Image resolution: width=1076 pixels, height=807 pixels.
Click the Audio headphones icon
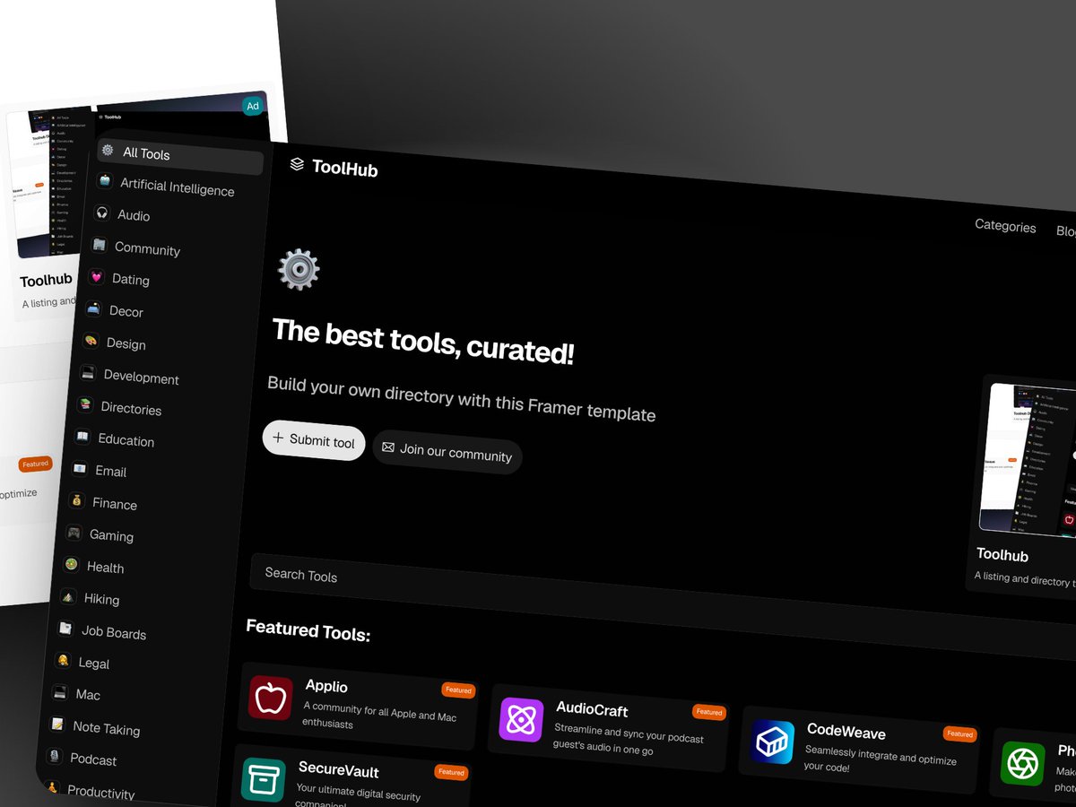click(102, 213)
